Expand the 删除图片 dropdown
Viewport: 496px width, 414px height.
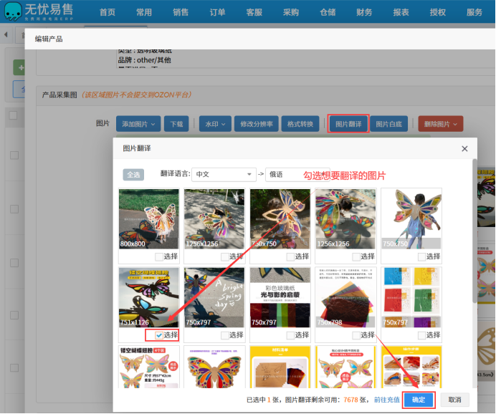point(440,124)
